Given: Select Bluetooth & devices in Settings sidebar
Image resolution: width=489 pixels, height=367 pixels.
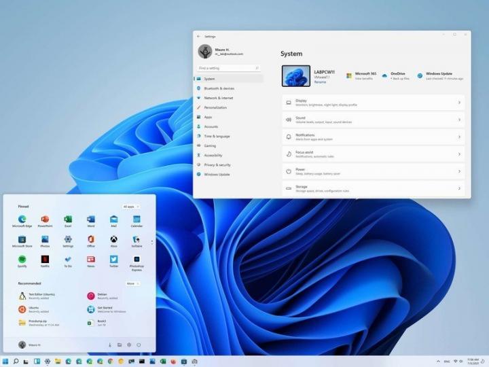Looking at the screenshot, I should tap(219, 88).
